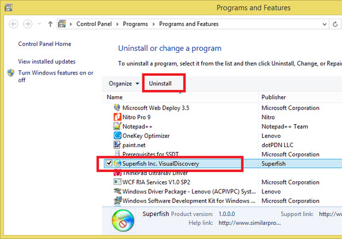
Task: Select Microsoft Web Deploy 3.5 entry
Action: (155, 108)
